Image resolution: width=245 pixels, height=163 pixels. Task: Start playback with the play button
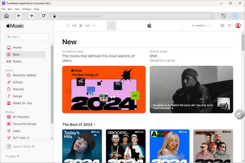(x=81, y=26)
